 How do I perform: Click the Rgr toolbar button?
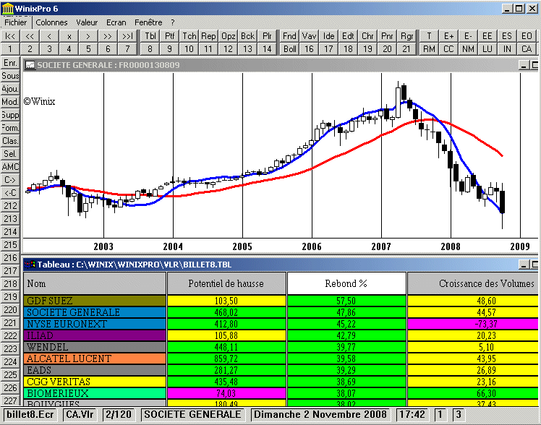click(406, 36)
